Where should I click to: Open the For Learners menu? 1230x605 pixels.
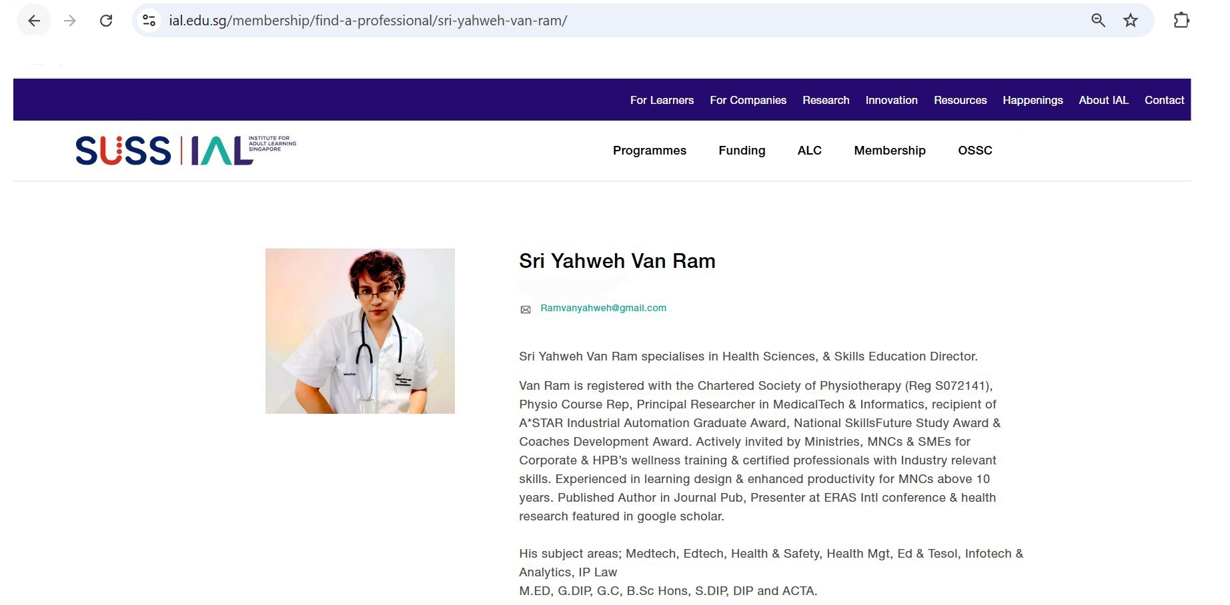pos(662,100)
